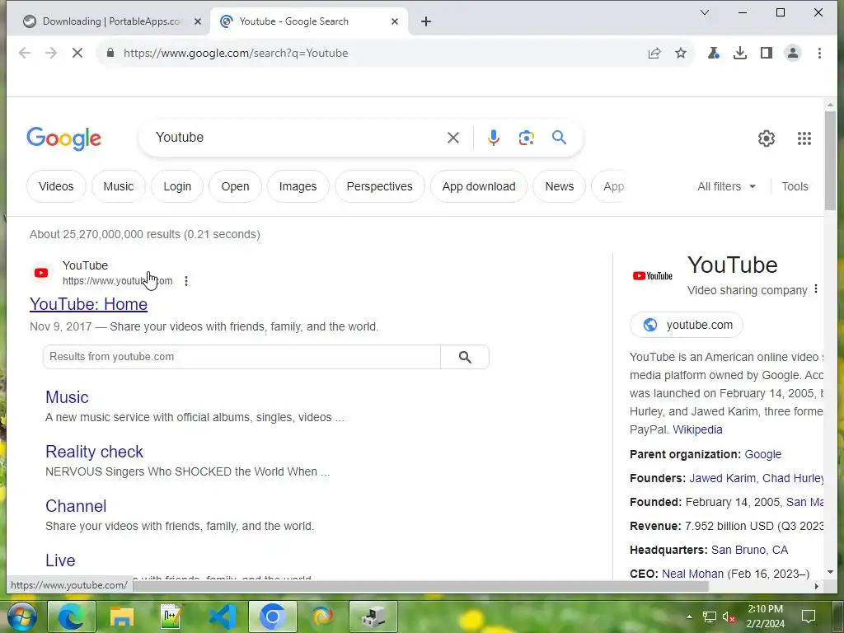Open more options in YouTube knowledge panel
This screenshot has height=633, width=844.
[816, 289]
